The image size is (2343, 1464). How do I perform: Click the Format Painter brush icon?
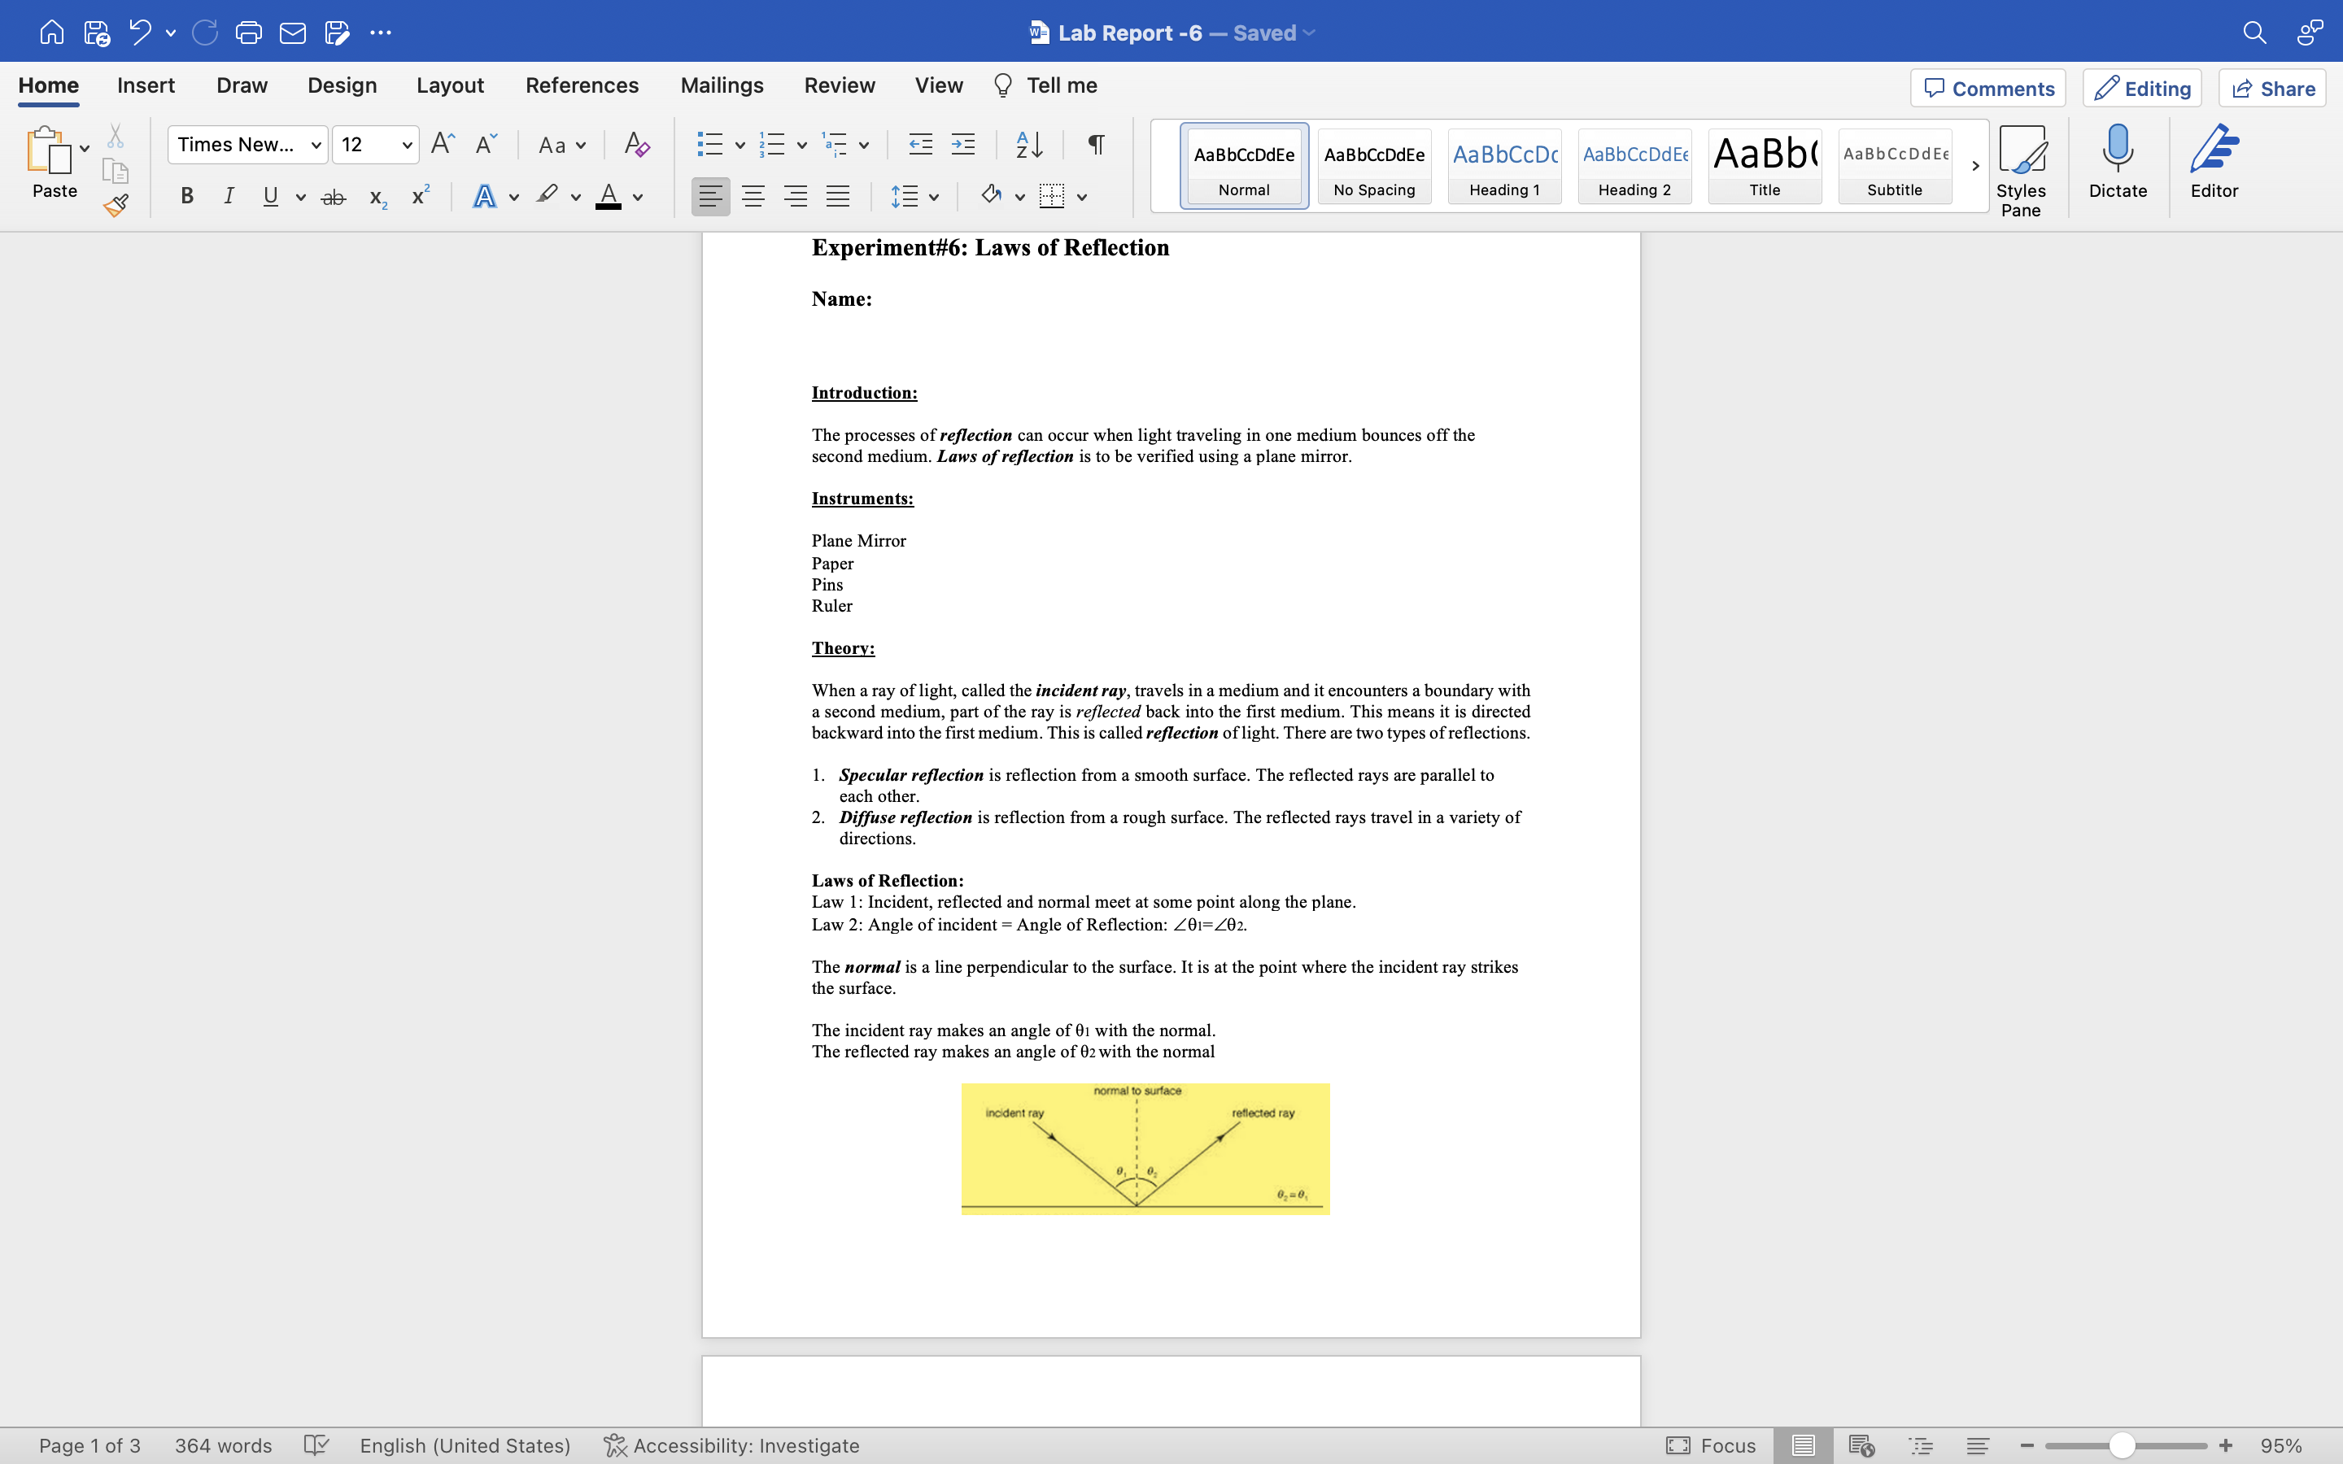click(116, 205)
